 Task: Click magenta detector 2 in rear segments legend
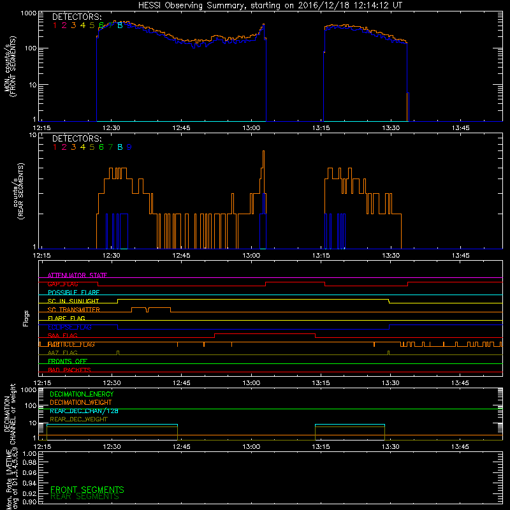point(64,147)
